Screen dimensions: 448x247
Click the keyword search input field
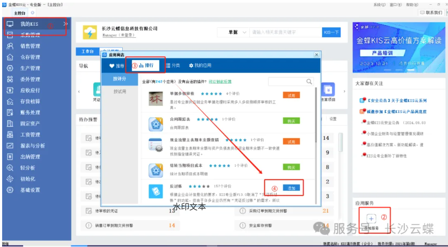[x=285, y=33]
